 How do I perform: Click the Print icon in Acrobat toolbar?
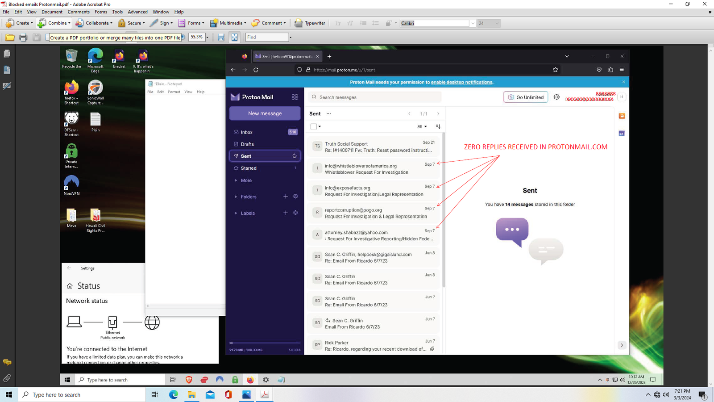[23, 38]
